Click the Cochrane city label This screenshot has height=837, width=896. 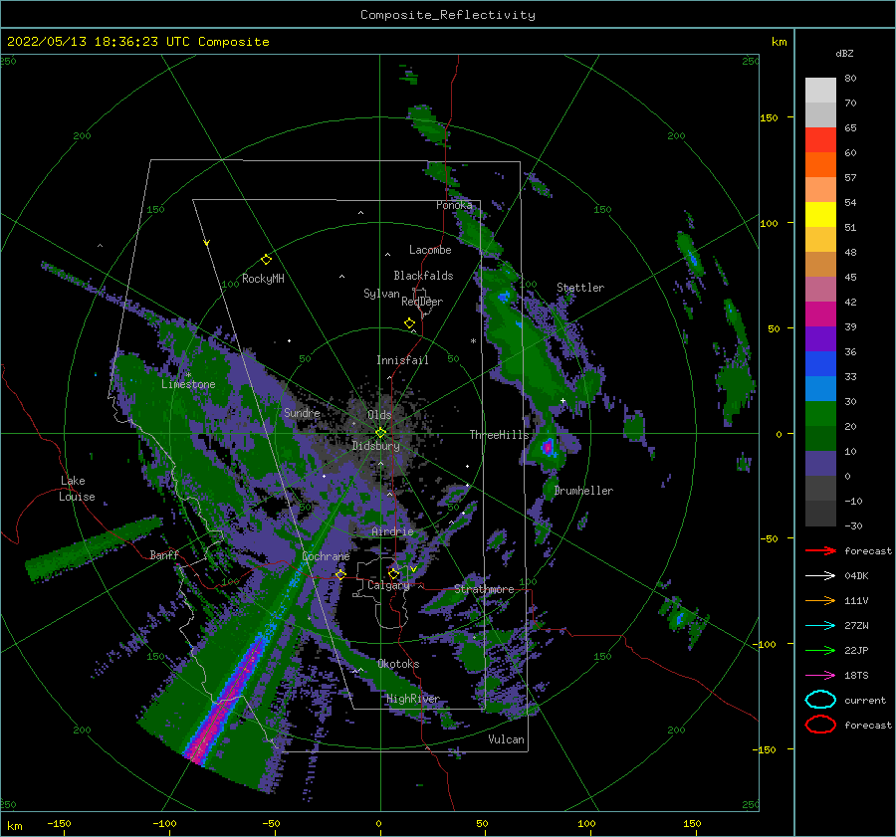[326, 556]
